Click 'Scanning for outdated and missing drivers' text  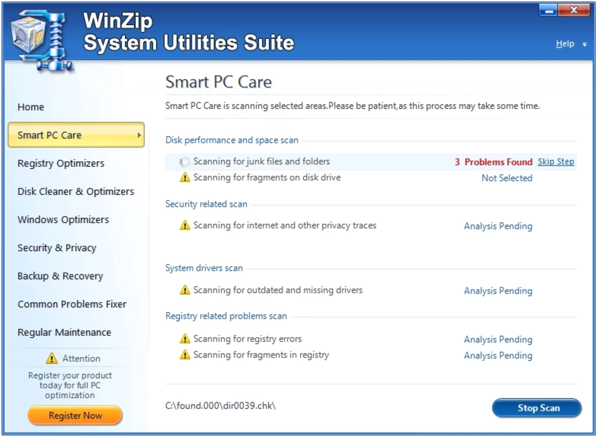coord(278,290)
